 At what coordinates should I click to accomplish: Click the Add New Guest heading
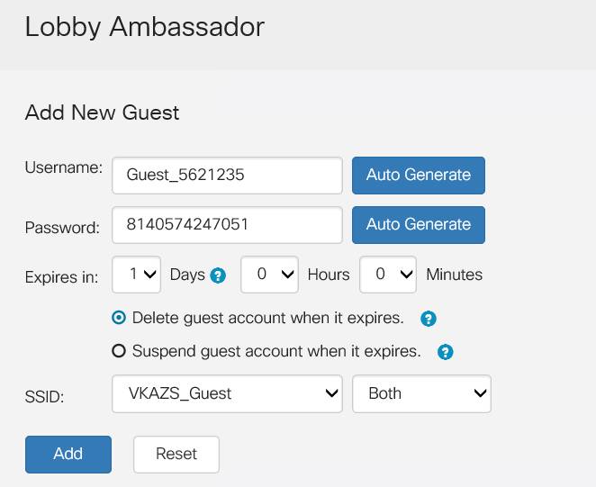pos(102,113)
